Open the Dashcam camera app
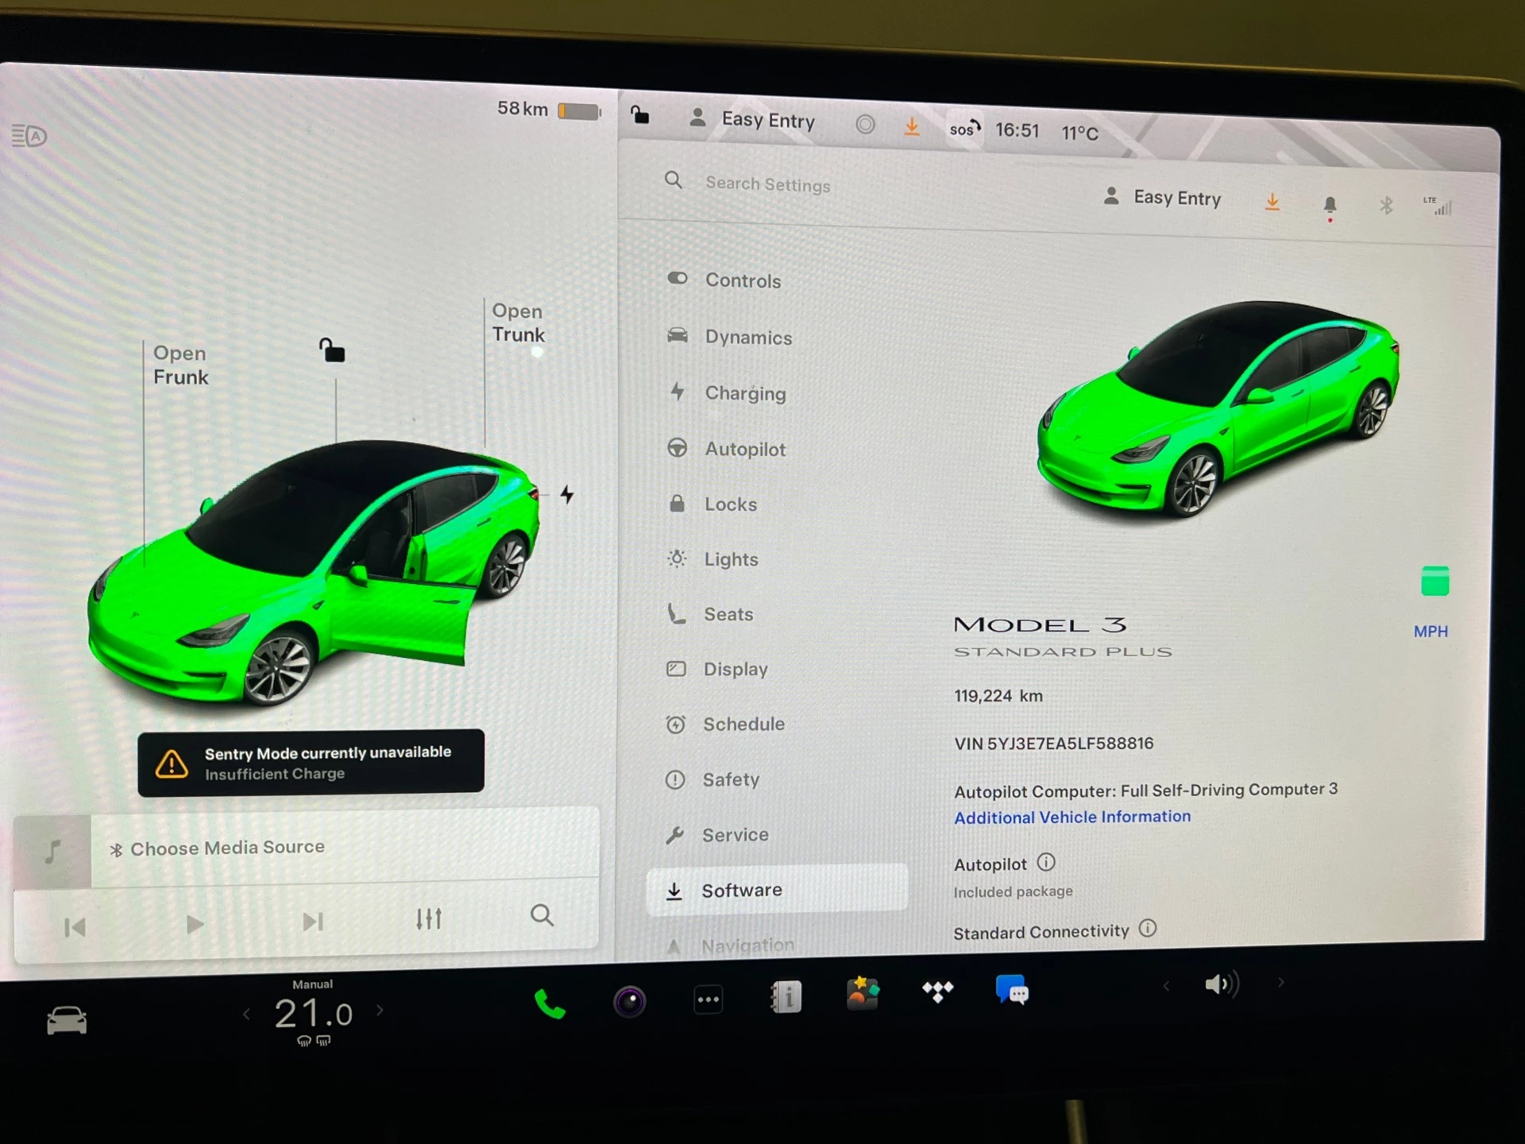Image resolution: width=1525 pixels, height=1144 pixels. [x=630, y=1001]
